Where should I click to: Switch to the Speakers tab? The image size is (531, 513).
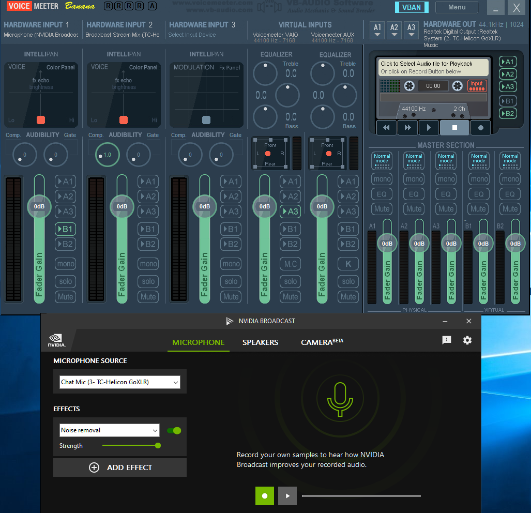tap(260, 342)
